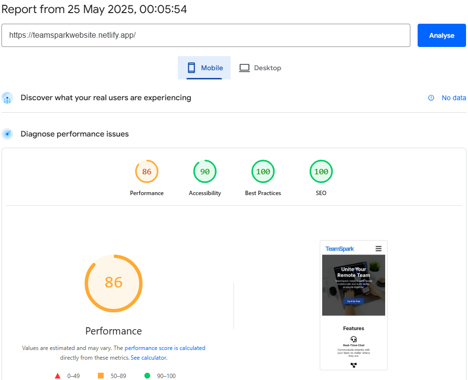The height and width of the screenshot is (380, 468).
Task: Select the Accessibility 90 score gauge
Action: tap(205, 171)
